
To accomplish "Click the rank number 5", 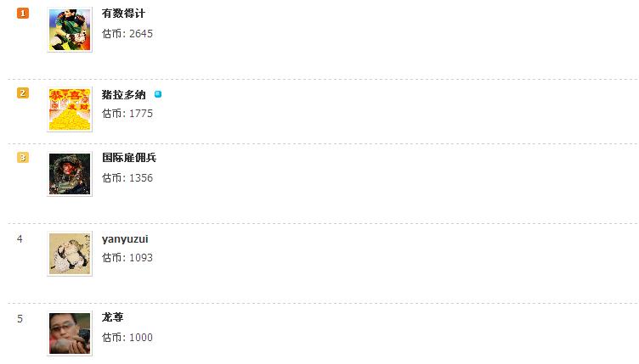I will tap(20, 318).
